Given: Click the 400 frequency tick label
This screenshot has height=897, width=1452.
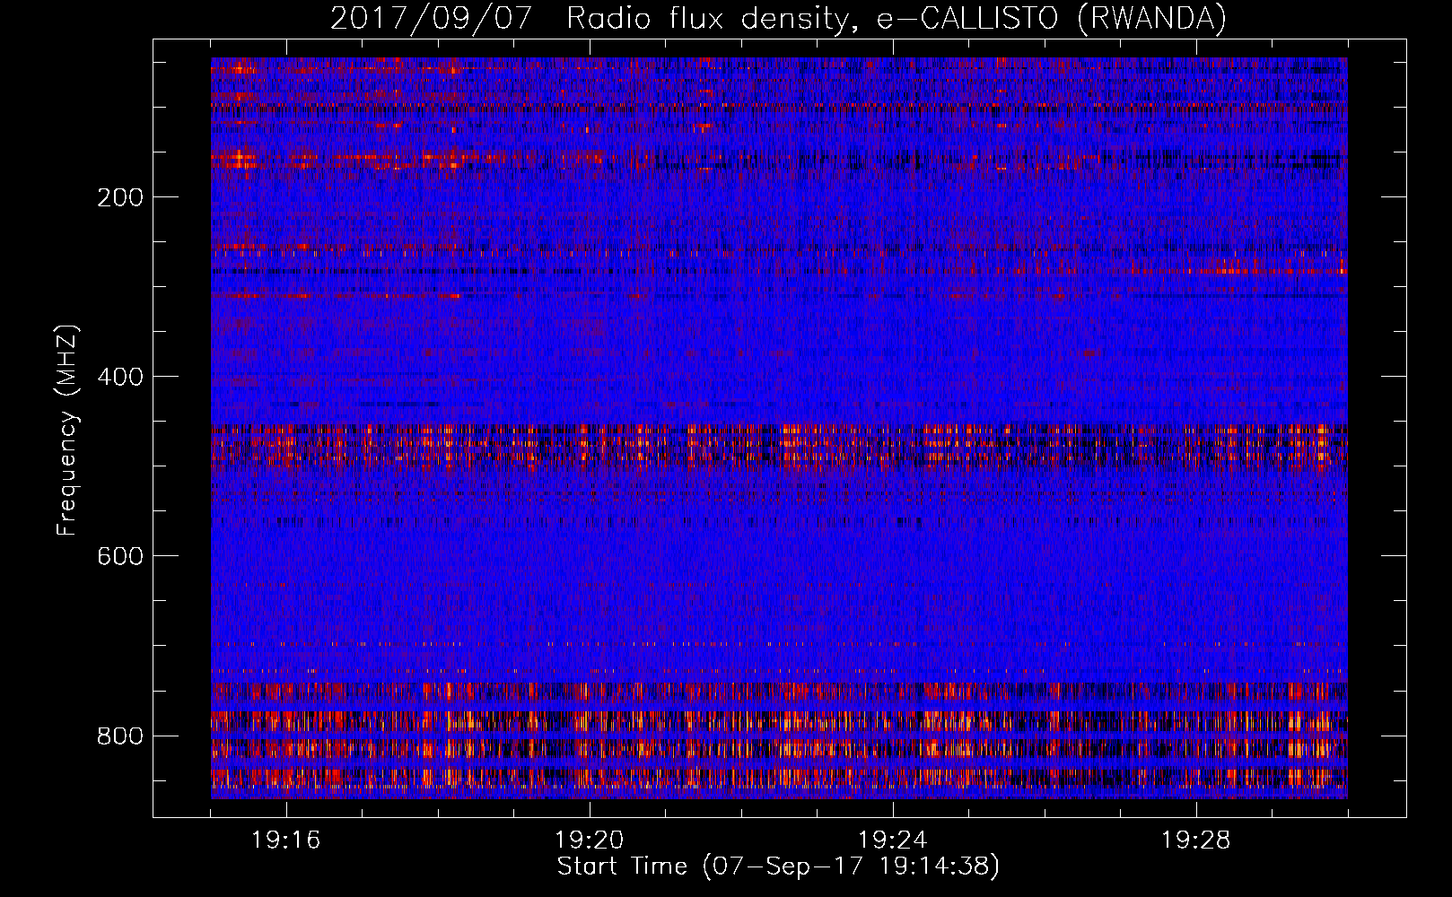Looking at the screenshot, I should (x=120, y=377).
